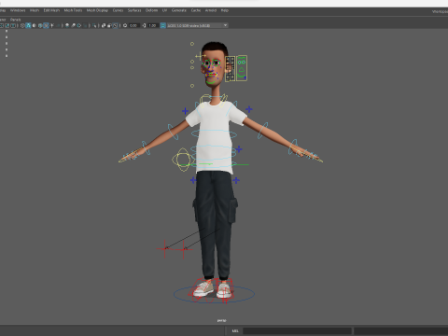448x336 pixels.
Task: Toggle Screen Space Ambient Occlusion
Action: 67,25
